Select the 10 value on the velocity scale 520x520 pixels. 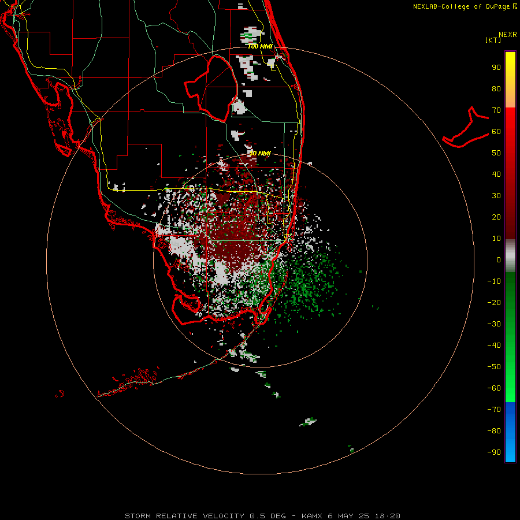[496, 239]
